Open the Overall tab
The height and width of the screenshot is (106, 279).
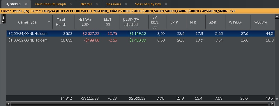(86, 4)
